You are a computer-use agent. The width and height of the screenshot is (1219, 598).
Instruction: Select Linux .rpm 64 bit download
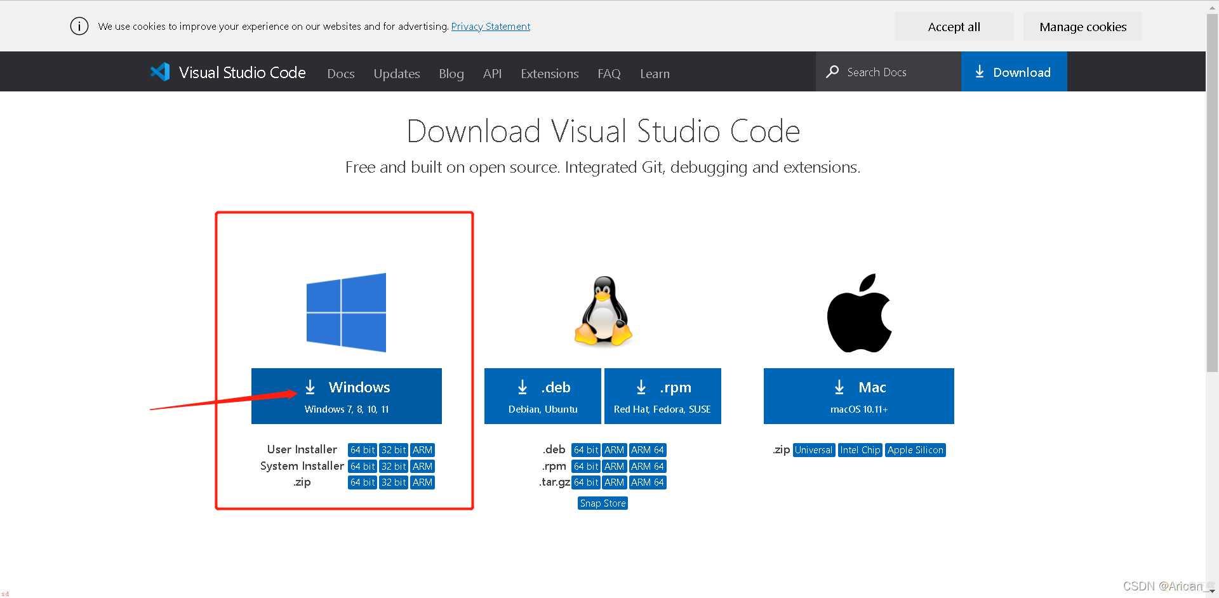(586, 467)
